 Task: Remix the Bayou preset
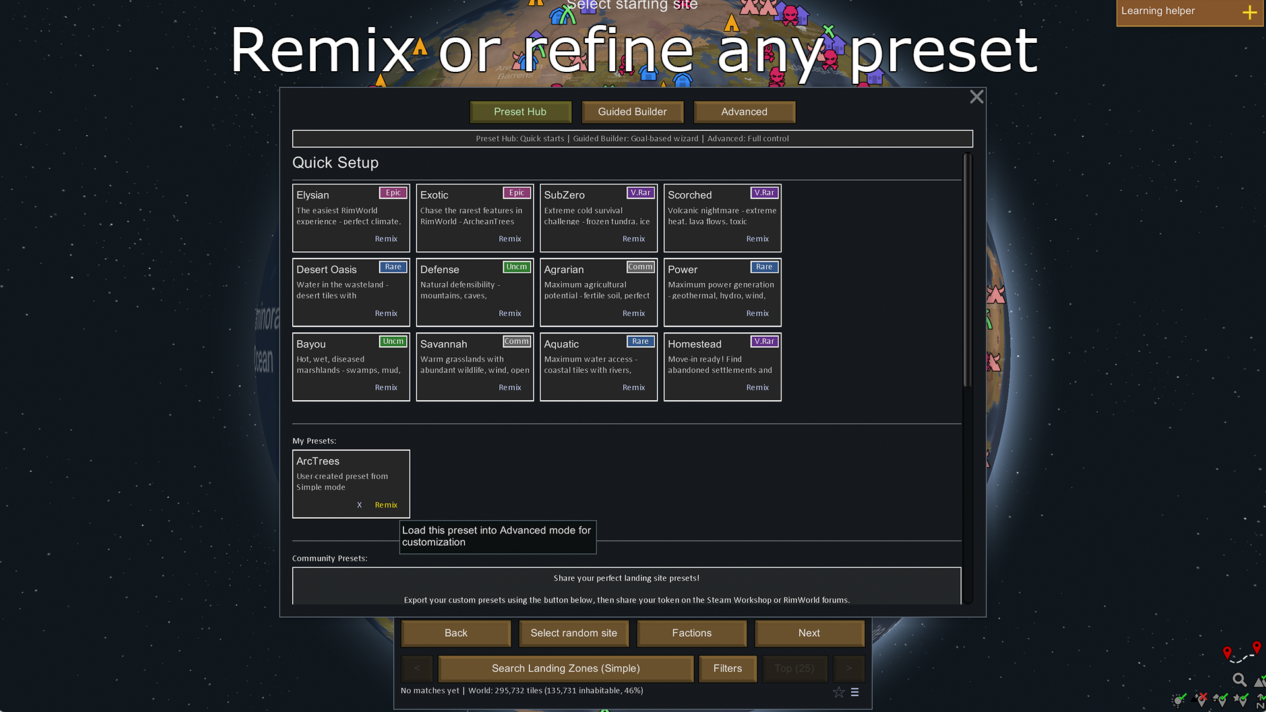386,388
